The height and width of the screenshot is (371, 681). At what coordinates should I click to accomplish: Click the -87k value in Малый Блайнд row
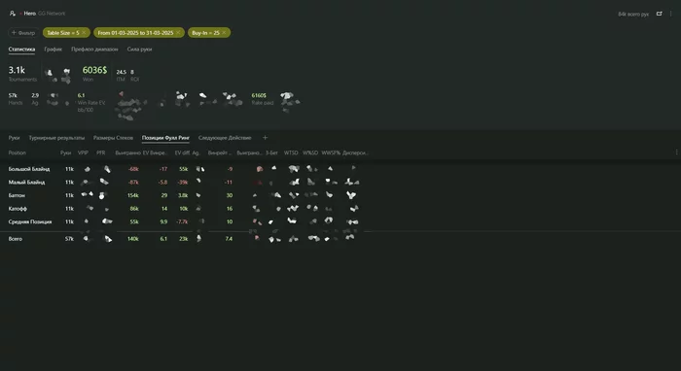coord(133,182)
